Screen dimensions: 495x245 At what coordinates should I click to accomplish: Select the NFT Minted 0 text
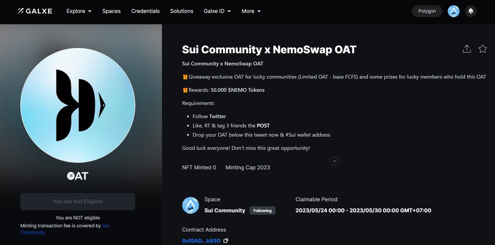[199, 167]
